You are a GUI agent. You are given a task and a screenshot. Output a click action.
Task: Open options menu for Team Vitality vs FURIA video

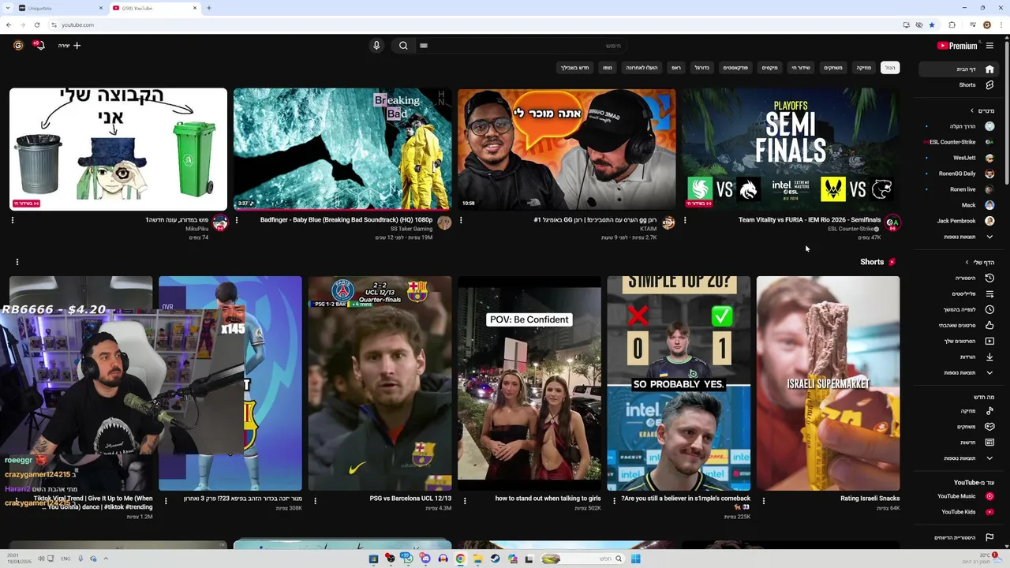pyautogui.click(x=685, y=220)
